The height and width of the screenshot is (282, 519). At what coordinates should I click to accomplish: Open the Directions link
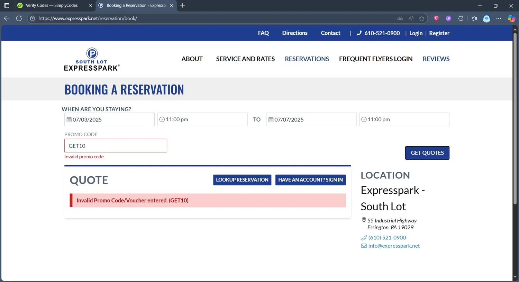pyautogui.click(x=295, y=33)
